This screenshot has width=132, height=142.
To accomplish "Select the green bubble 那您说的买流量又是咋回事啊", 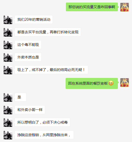I will coord(92,7).
